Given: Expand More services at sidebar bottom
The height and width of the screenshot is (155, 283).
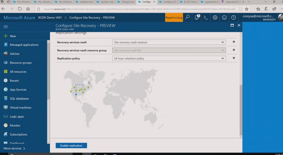Looking at the screenshot, I should tap(14, 148).
